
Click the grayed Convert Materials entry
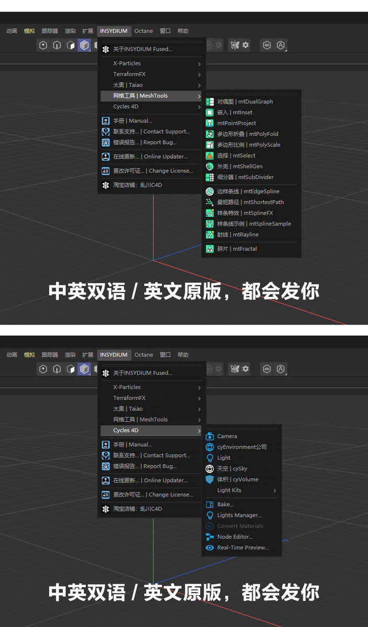point(241,526)
